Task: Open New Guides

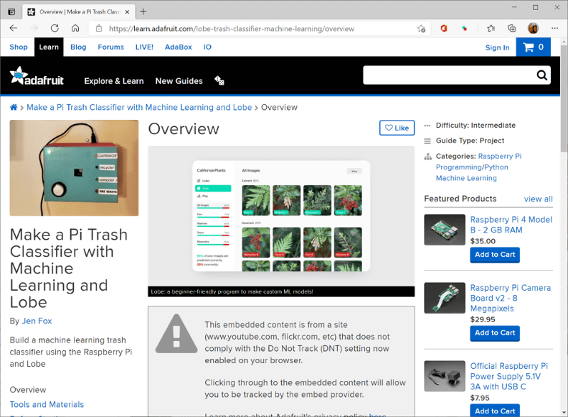Action: [179, 81]
